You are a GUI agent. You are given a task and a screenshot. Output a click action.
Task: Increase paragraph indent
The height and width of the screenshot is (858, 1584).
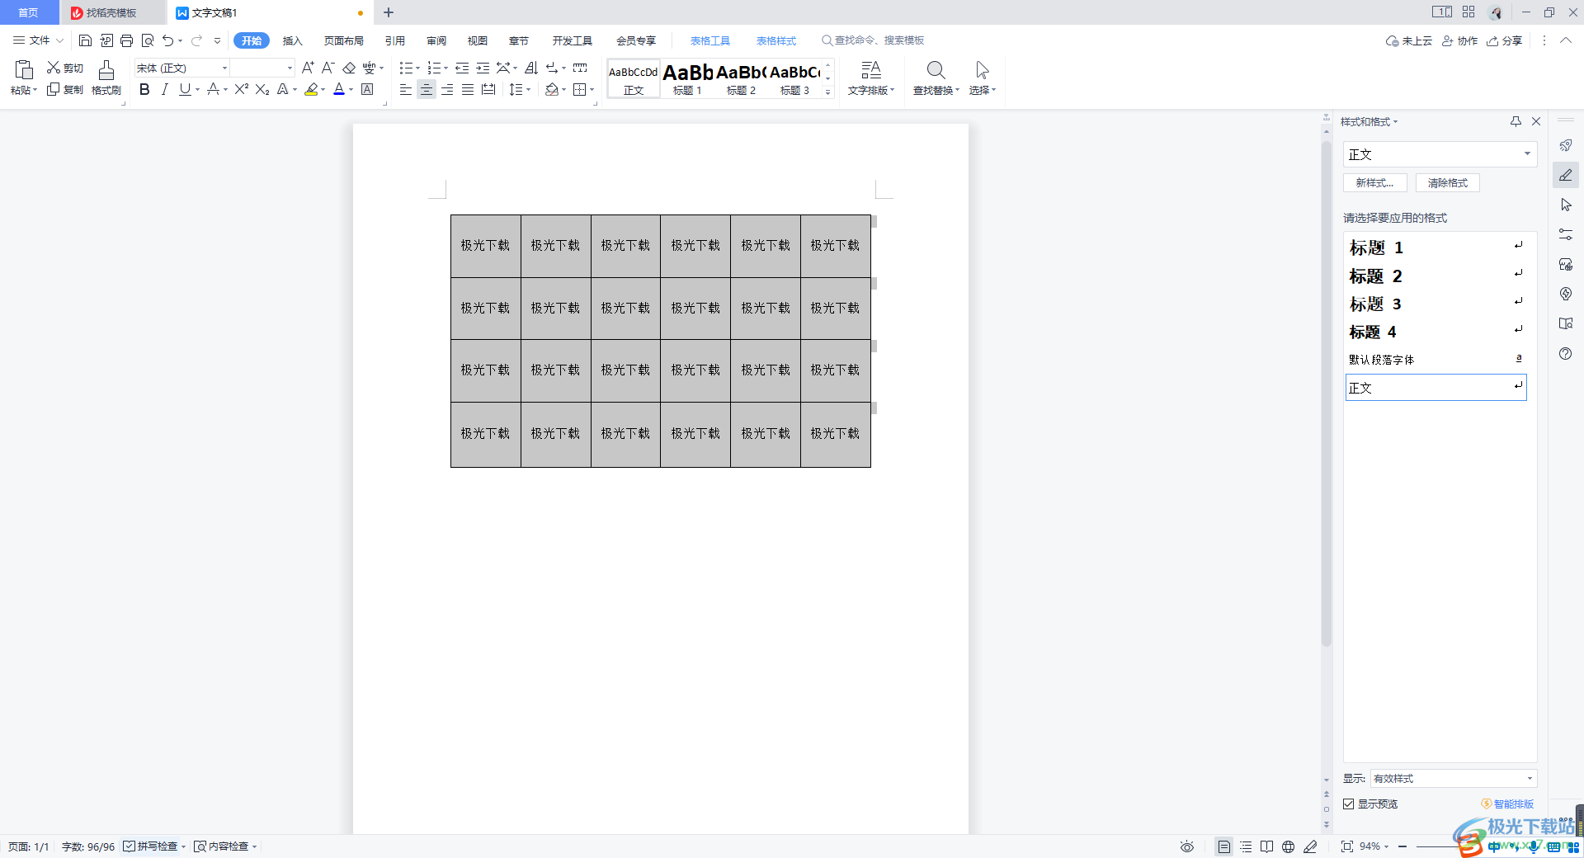click(x=483, y=68)
